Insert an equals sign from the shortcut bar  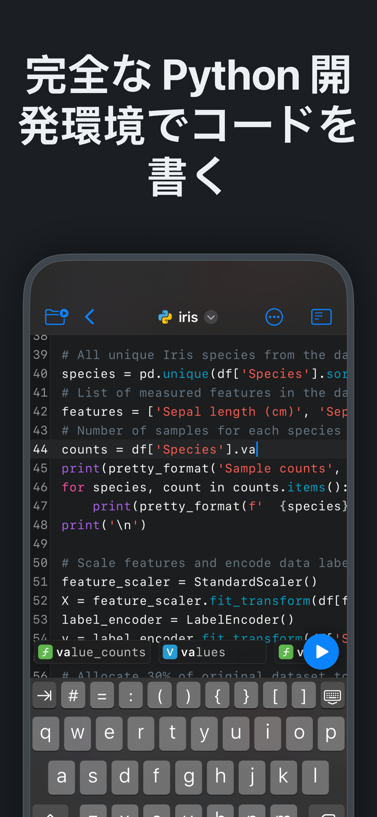click(102, 696)
